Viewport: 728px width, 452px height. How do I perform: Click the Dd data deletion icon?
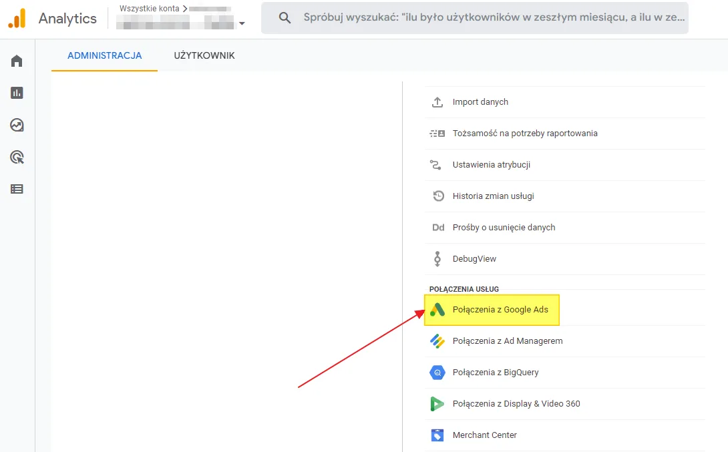438,228
